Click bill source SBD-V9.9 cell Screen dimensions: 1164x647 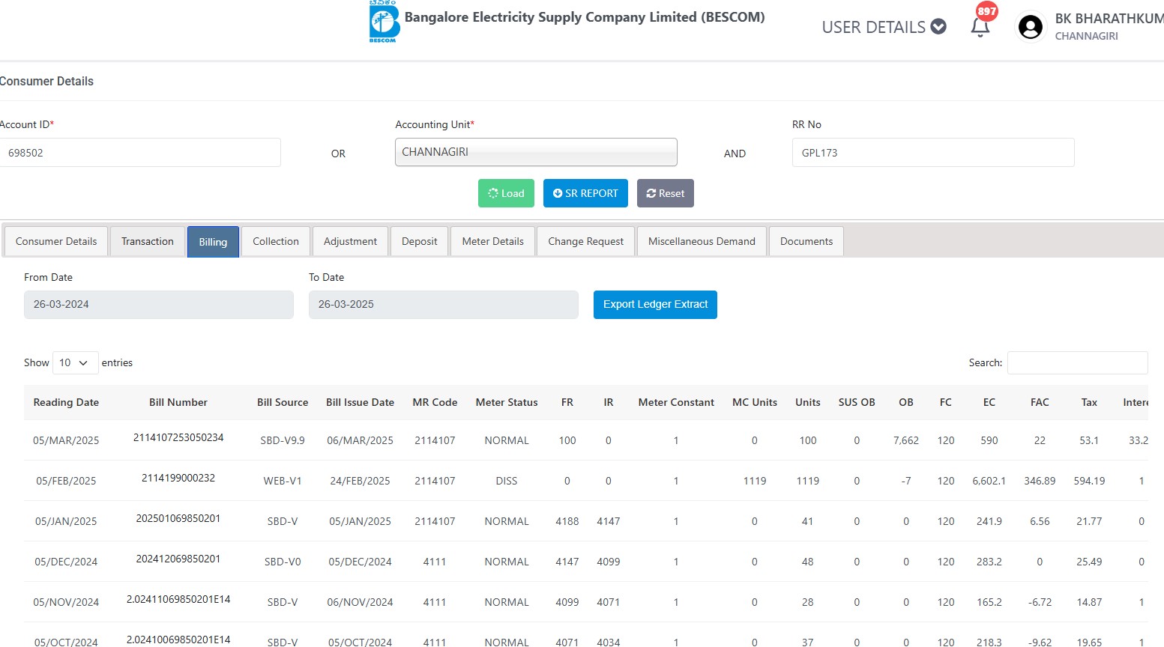[283, 440]
